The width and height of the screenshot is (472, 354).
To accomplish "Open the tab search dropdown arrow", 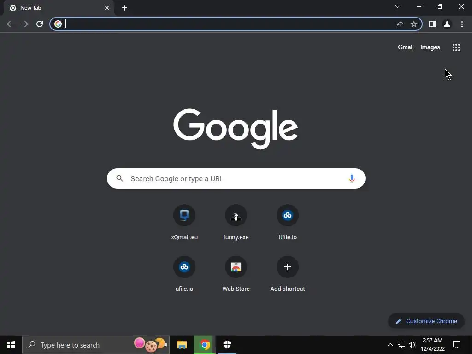I will (x=398, y=6).
